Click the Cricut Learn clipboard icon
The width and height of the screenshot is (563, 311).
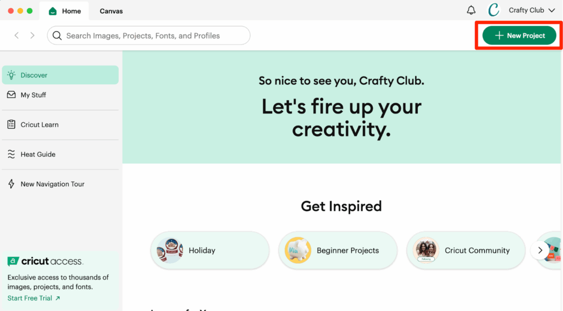pyautogui.click(x=11, y=125)
